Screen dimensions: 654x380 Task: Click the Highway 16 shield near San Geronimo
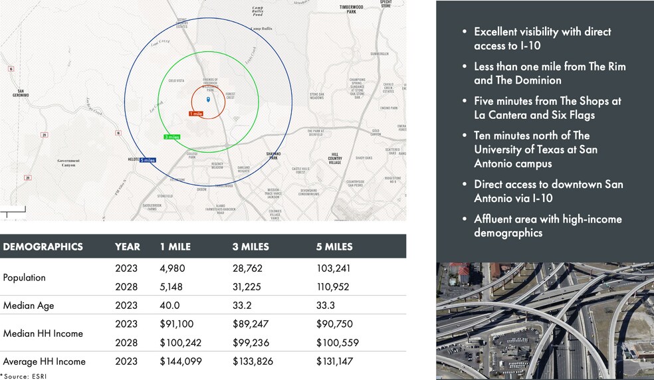pos(11,68)
